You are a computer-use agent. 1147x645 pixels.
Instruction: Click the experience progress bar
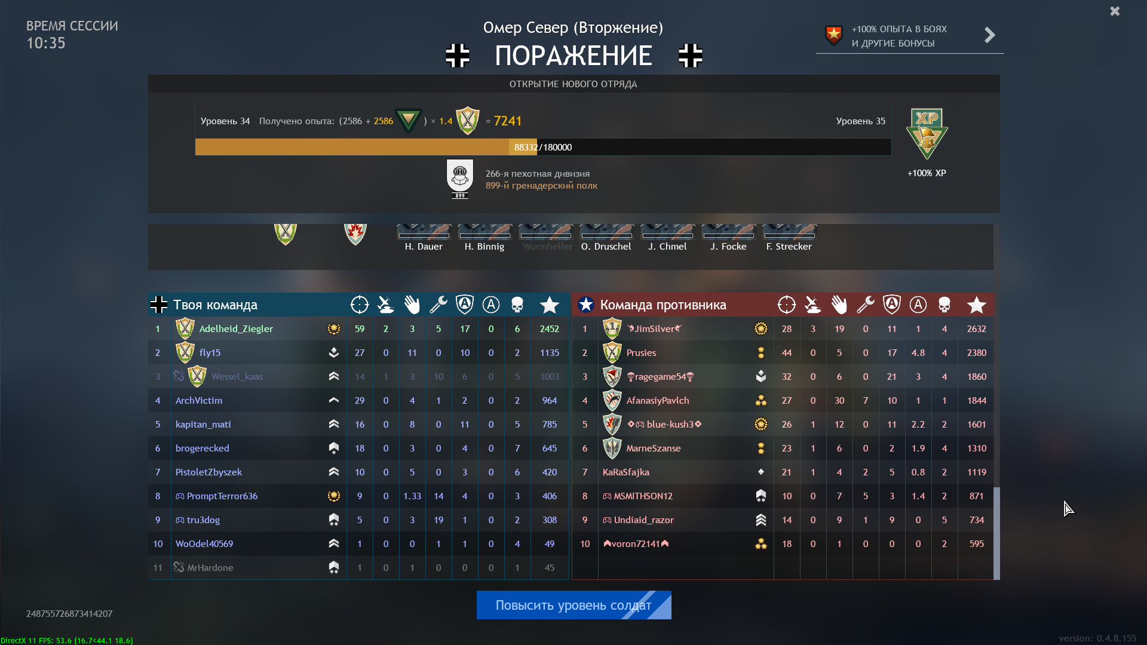(543, 147)
